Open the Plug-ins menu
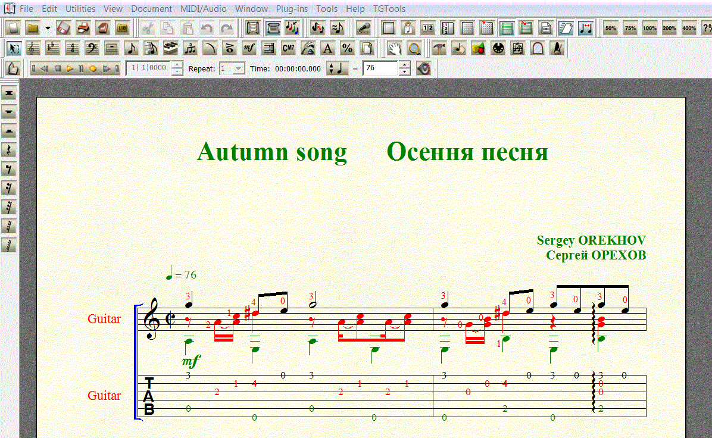 [x=291, y=9]
